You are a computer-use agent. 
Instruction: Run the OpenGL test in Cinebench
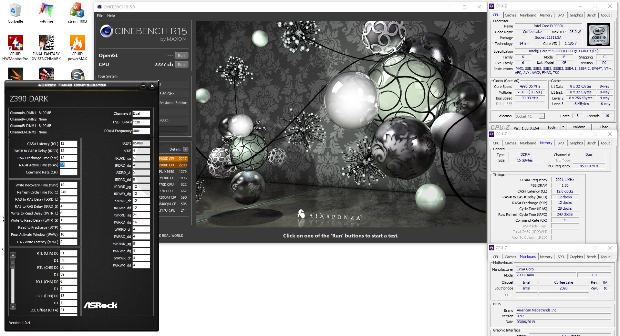[181, 56]
